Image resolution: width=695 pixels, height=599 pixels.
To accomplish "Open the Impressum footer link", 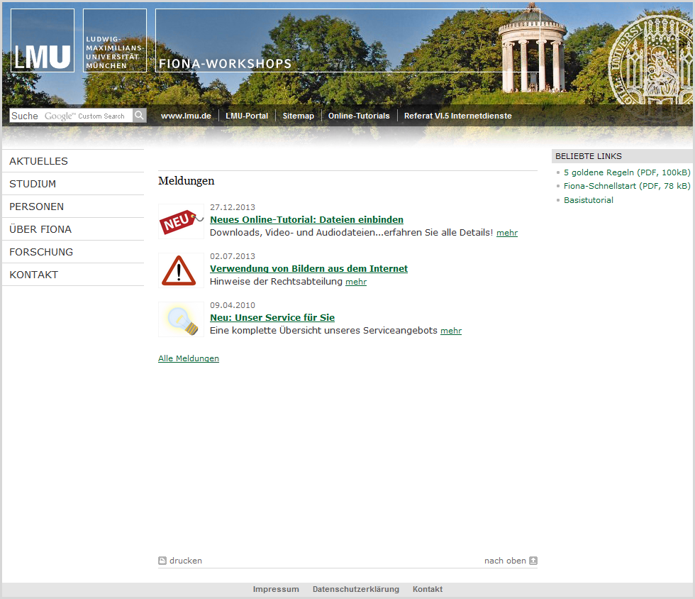I will click(x=276, y=589).
